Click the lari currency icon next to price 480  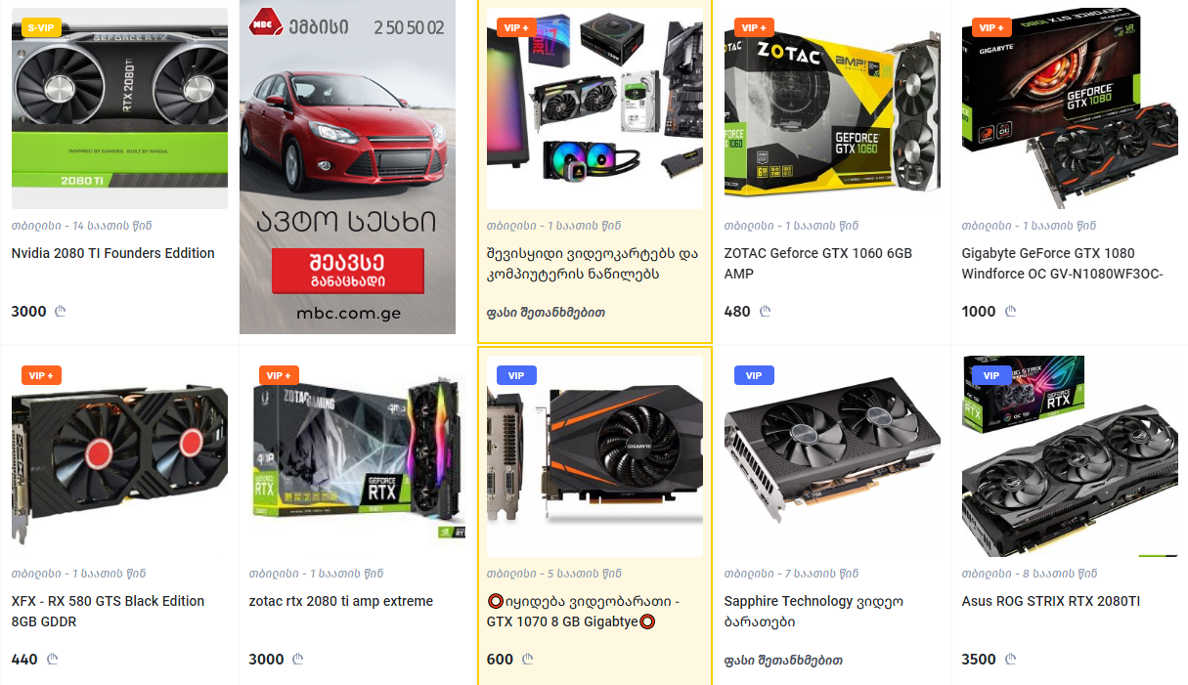(x=766, y=312)
